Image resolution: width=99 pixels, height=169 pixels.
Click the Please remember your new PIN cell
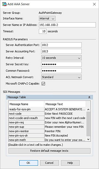pyautogui.click(x=65, y=127)
